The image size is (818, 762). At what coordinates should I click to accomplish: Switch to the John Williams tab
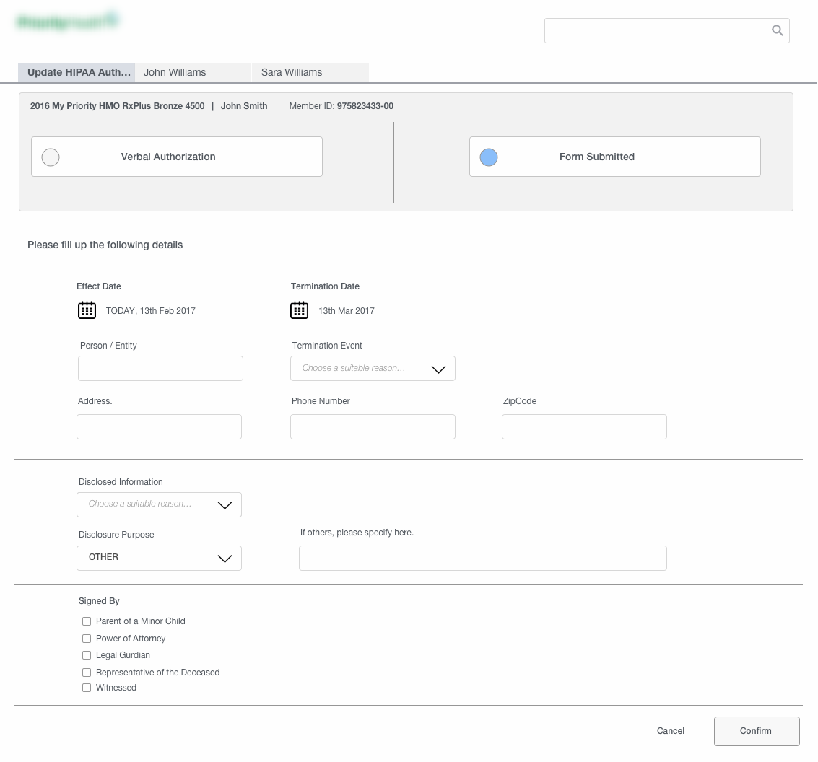[193, 72]
